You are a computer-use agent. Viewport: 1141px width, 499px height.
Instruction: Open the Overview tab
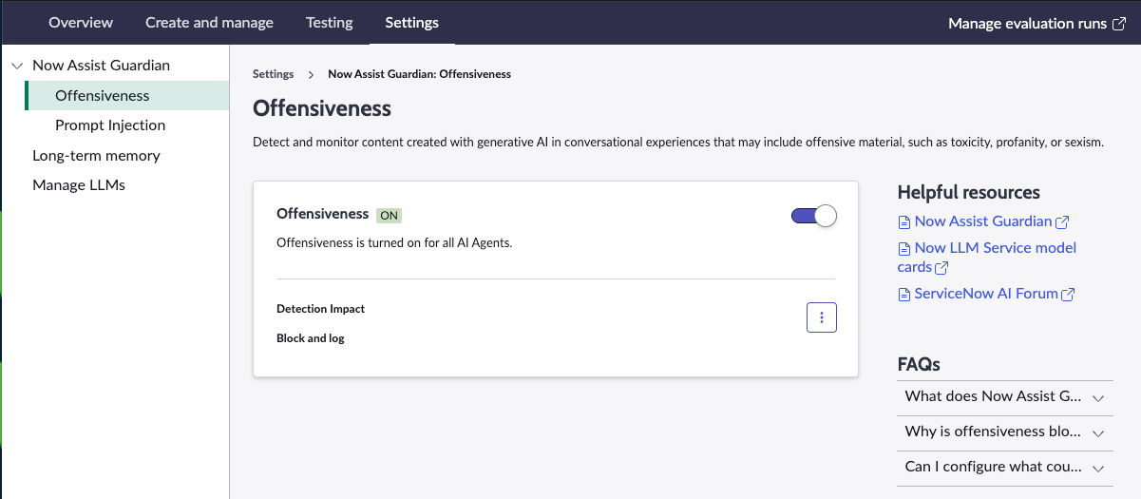pos(81,22)
